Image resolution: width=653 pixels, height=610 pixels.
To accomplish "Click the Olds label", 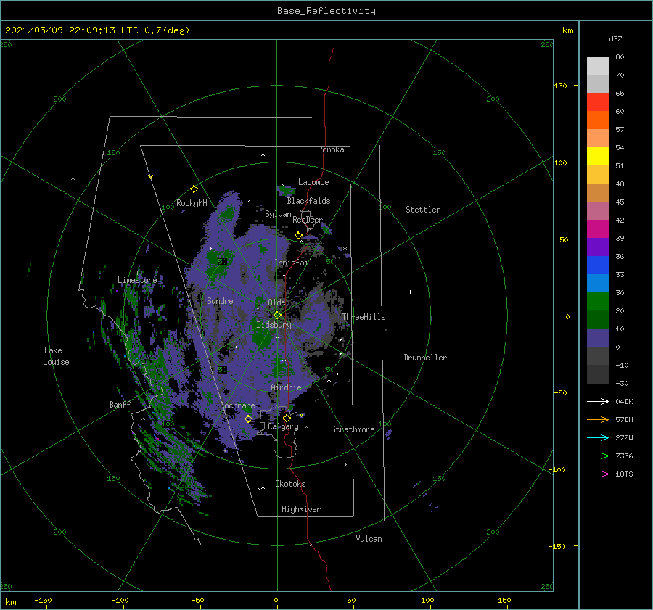I will (x=276, y=302).
